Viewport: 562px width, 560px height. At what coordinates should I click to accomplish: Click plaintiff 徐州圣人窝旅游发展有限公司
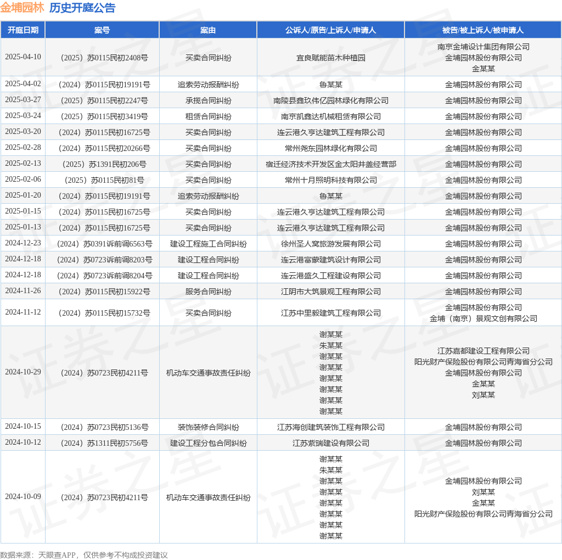point(330,244)
